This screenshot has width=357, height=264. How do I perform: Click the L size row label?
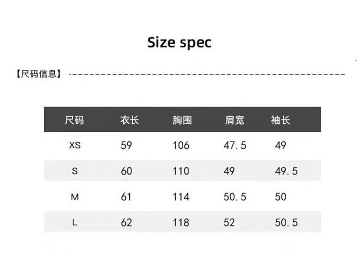click(75, 223)
